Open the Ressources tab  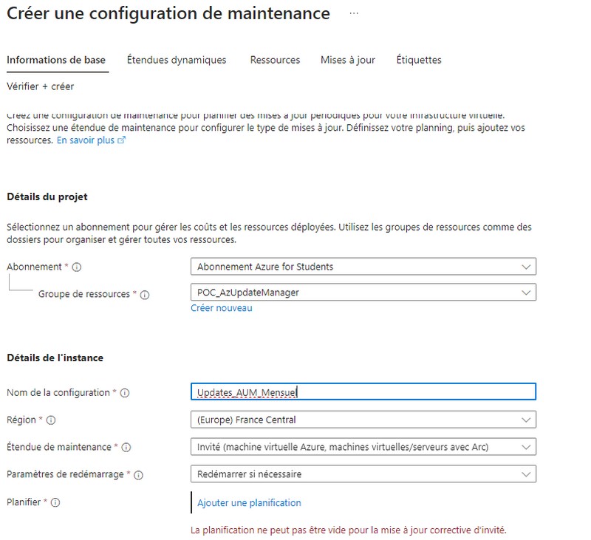click(275, 60)
